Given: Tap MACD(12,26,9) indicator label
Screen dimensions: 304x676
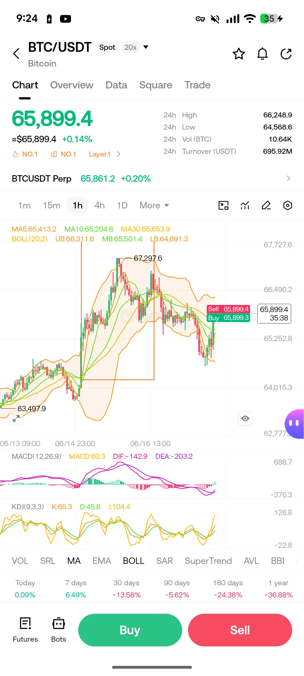Looking at the screenshot, I should click(36, 456).
